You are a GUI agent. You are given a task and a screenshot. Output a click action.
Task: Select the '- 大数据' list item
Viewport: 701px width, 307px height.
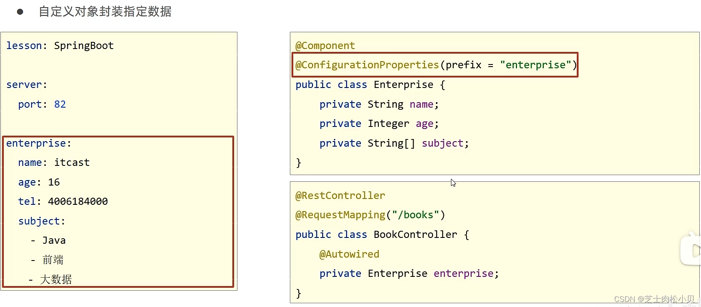(x=50, y=279)
